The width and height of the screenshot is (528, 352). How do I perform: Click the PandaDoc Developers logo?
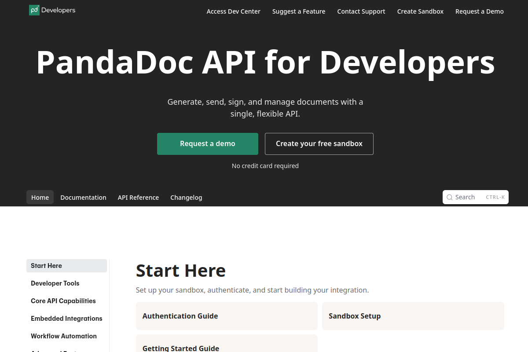point(52,10)
